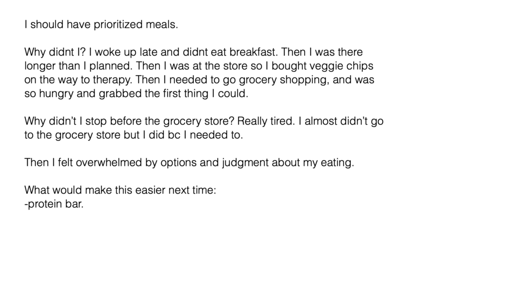Click the sentence "I should have prioritized meals."
Image resolution: width=510 pixels, height=306 pixels.
point(101,25)
